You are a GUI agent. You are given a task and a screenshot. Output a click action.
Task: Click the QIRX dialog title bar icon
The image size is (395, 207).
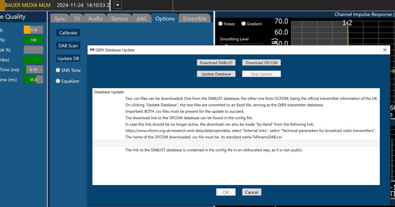point(92,50)
